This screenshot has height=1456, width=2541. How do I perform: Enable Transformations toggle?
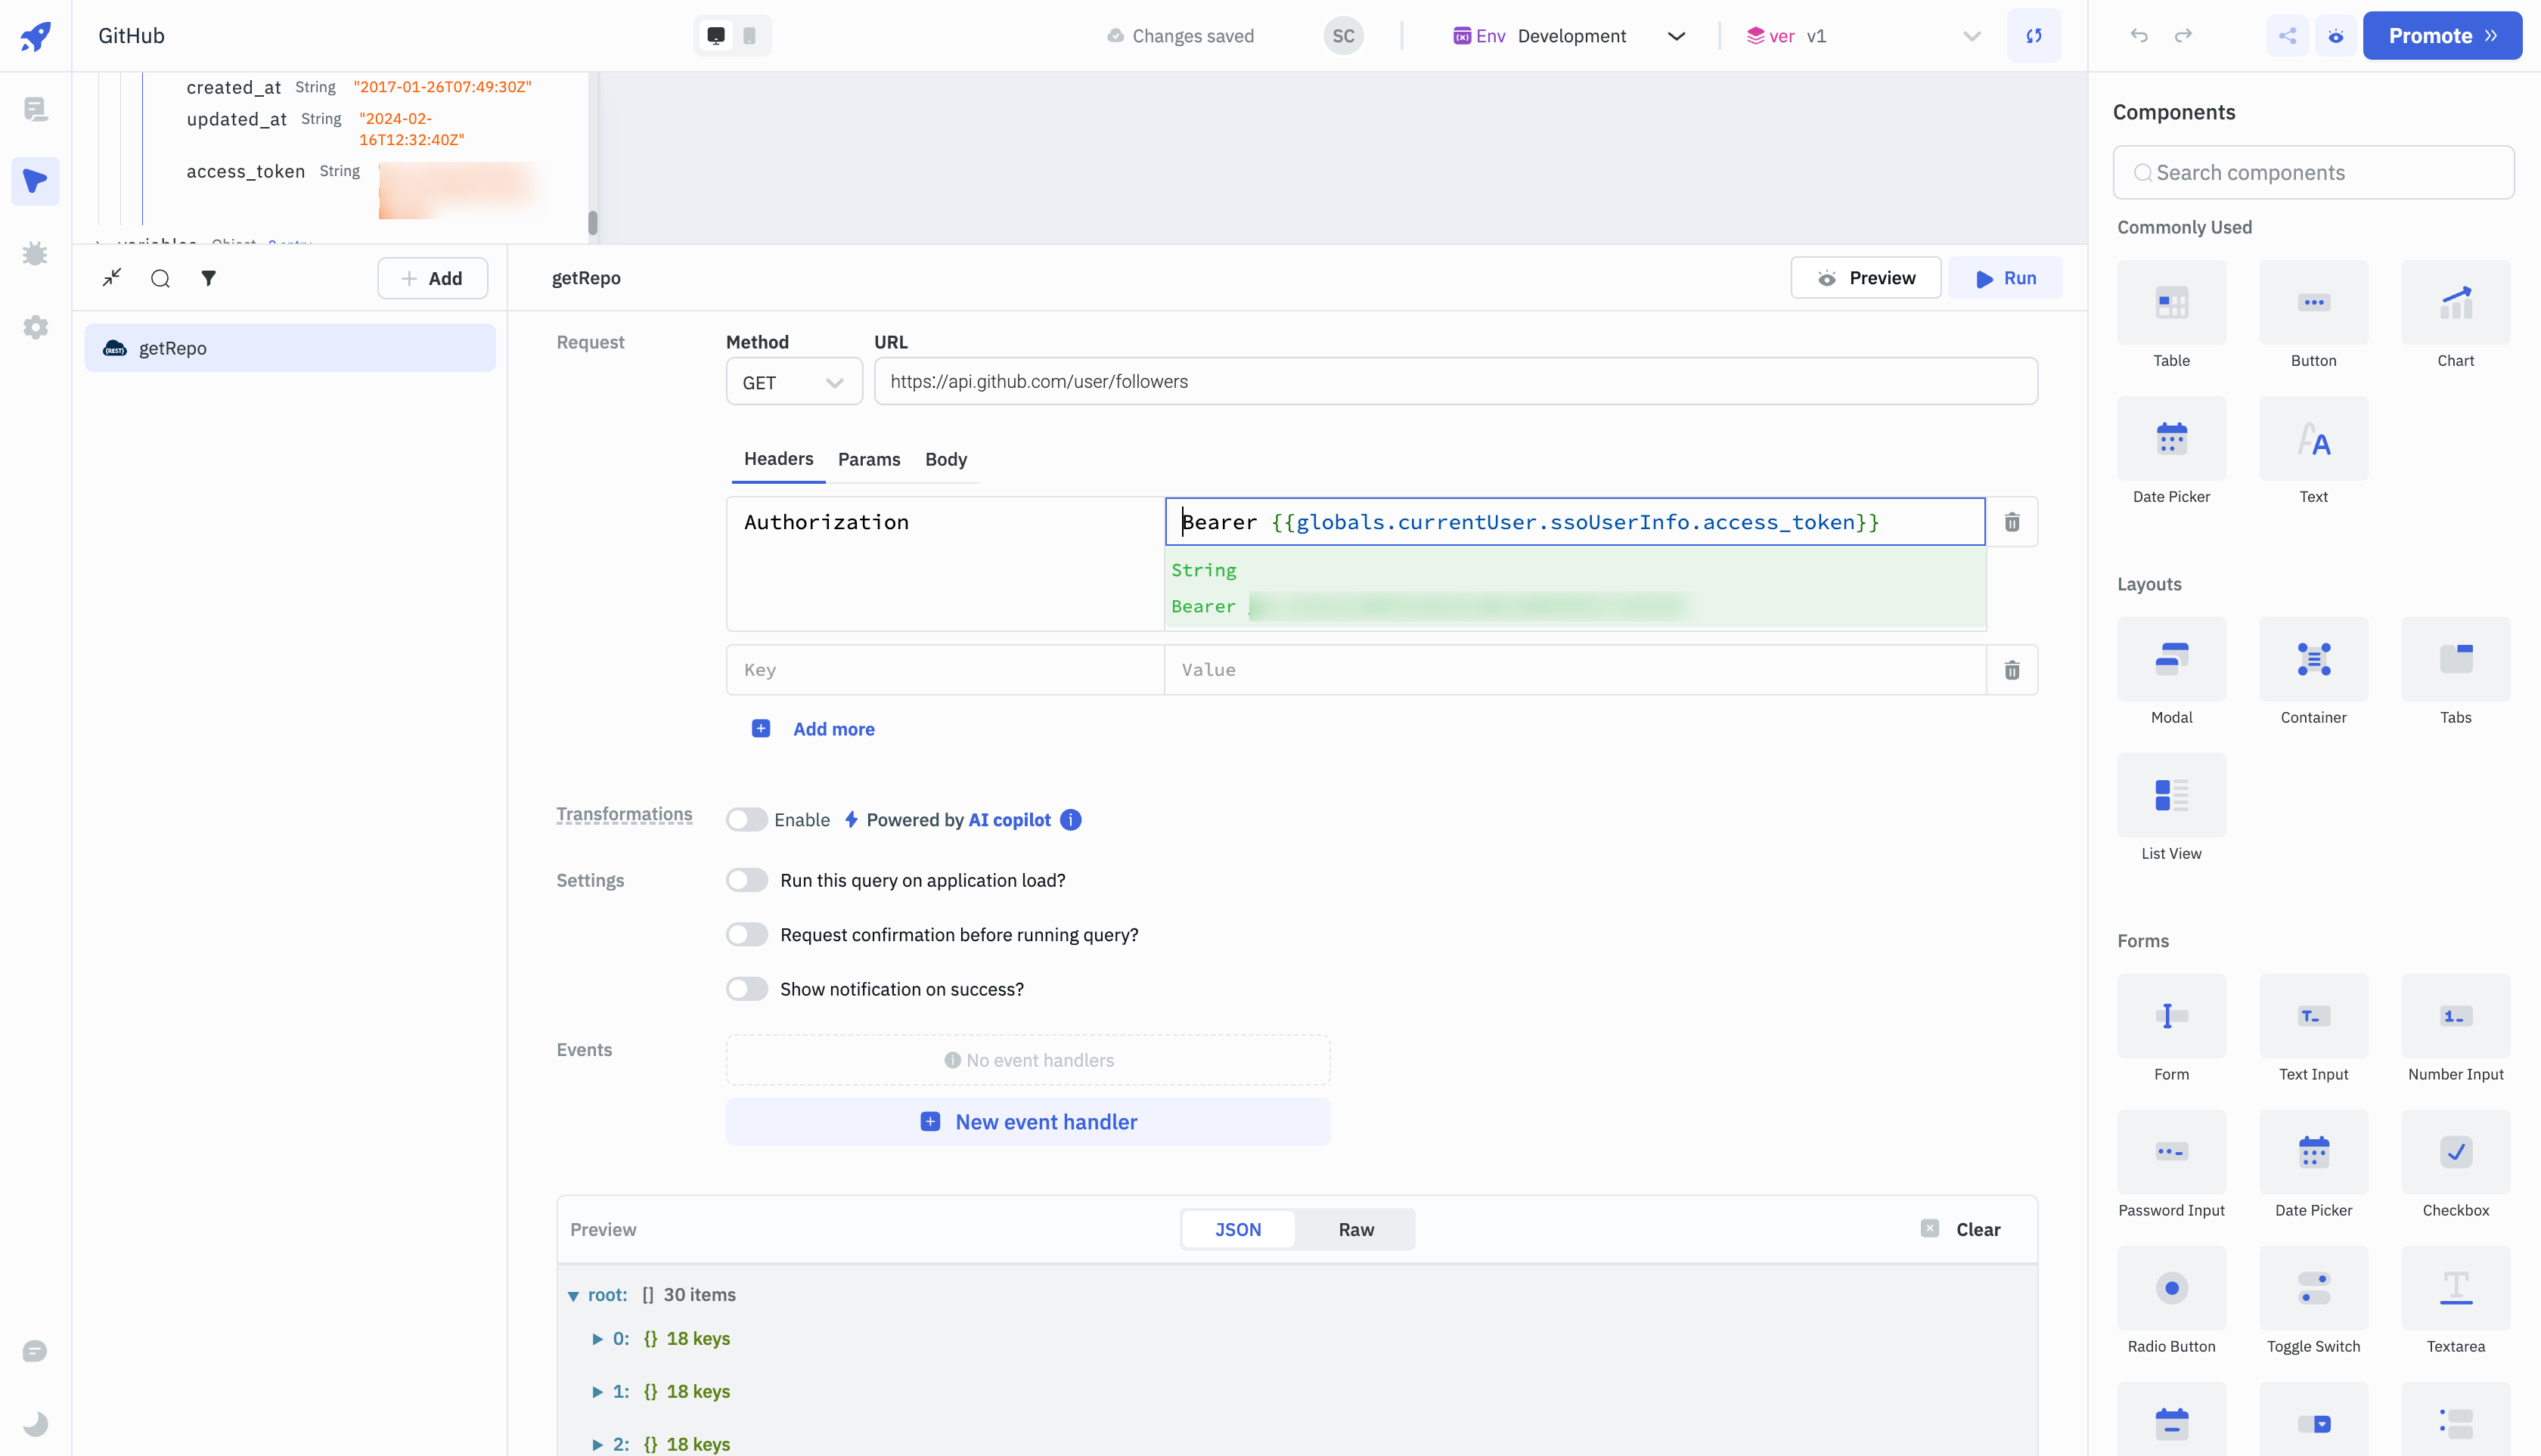tap(746, 820)
